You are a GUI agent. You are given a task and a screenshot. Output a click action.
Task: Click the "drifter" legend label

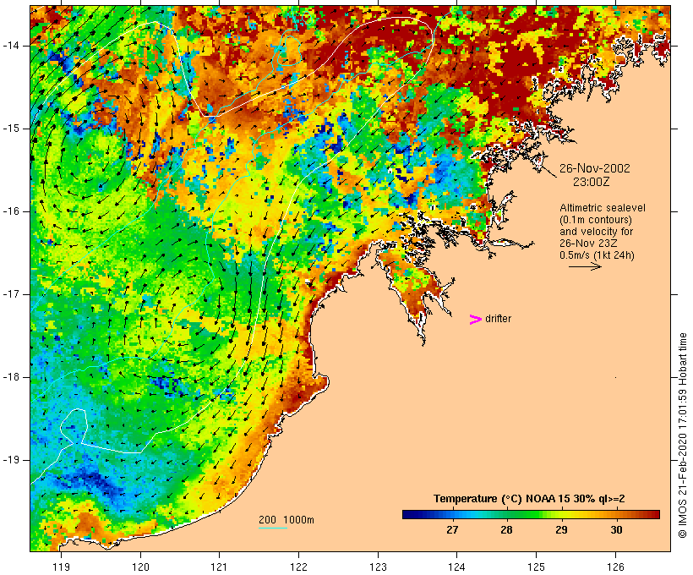coord(498,319)
